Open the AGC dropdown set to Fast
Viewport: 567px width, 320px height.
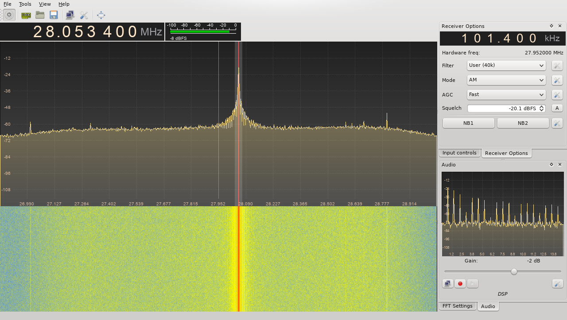coord(506,94)
